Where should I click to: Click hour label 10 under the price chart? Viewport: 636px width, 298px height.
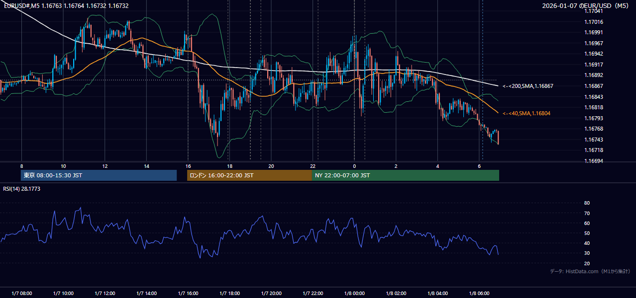(x=63, y=166)
